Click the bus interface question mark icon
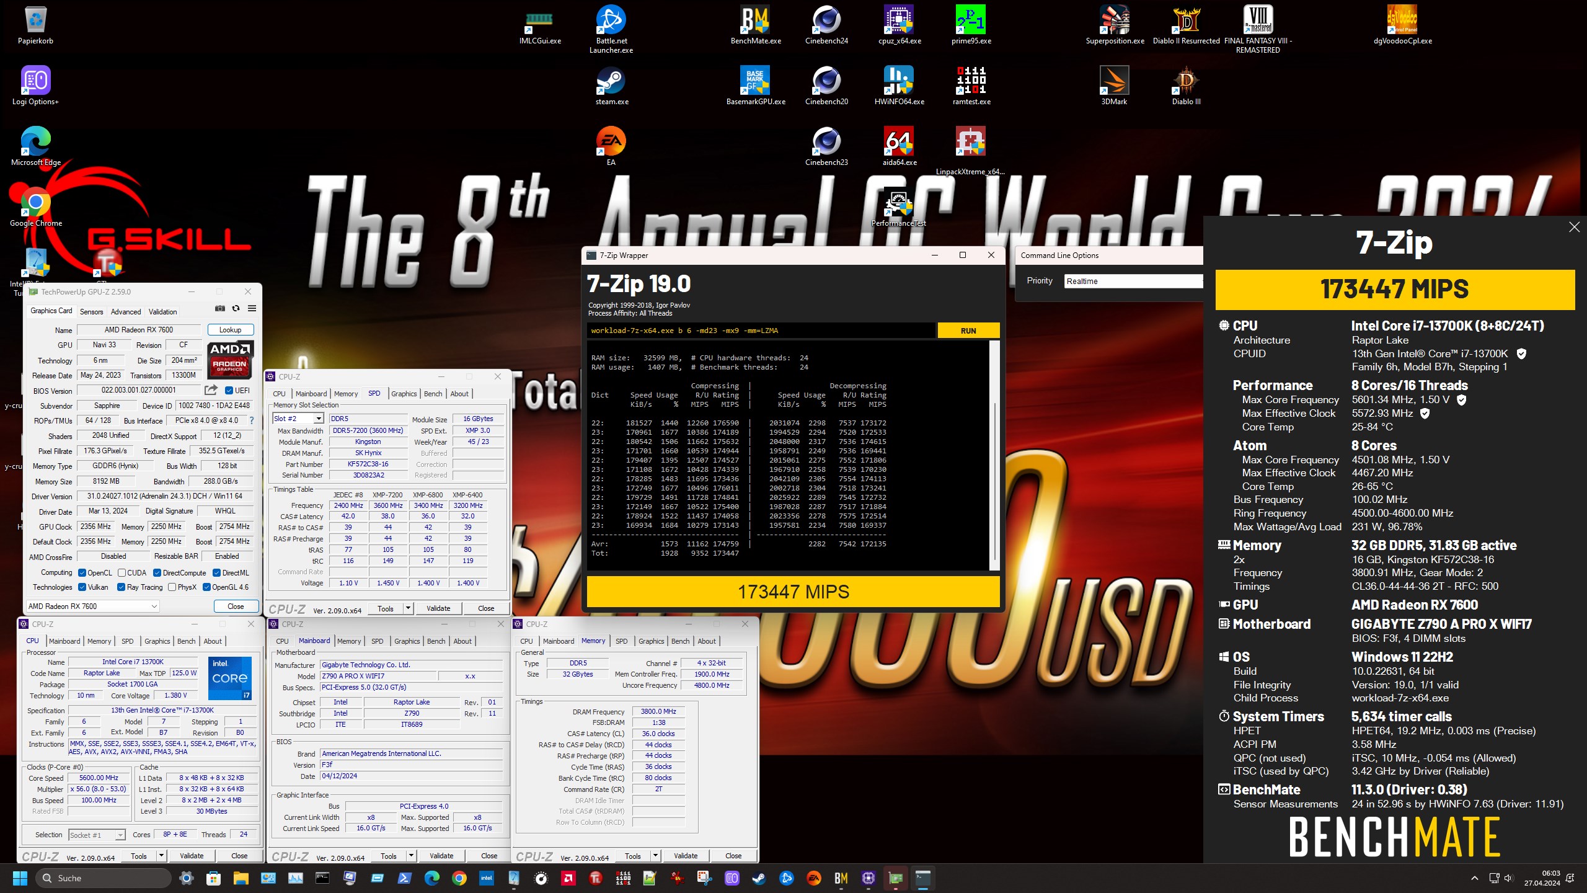 [252, 420]
